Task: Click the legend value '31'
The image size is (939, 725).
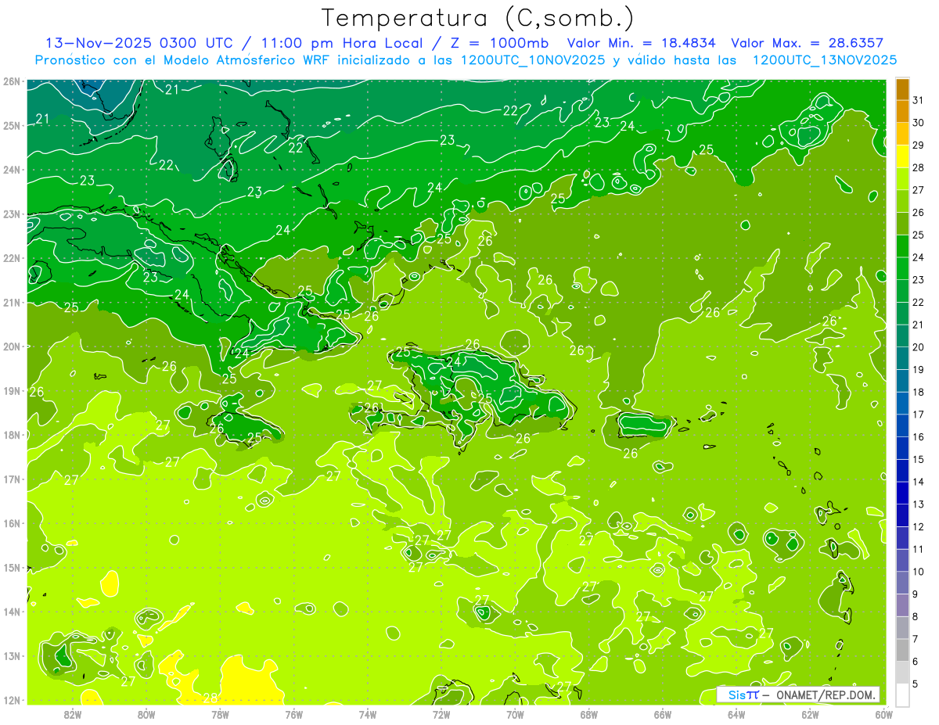Action: pyautogui.click(x=918, y=100)
